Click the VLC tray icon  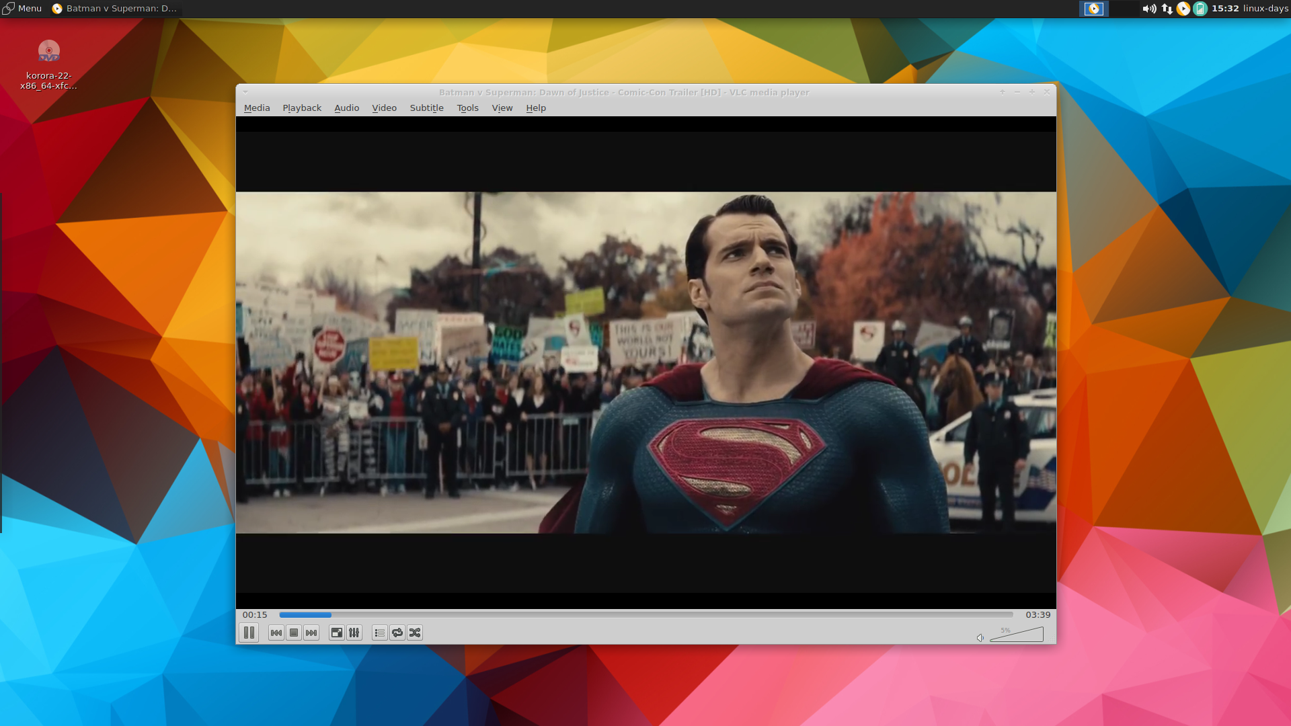pyautogui.click(x=1183, y=9)
